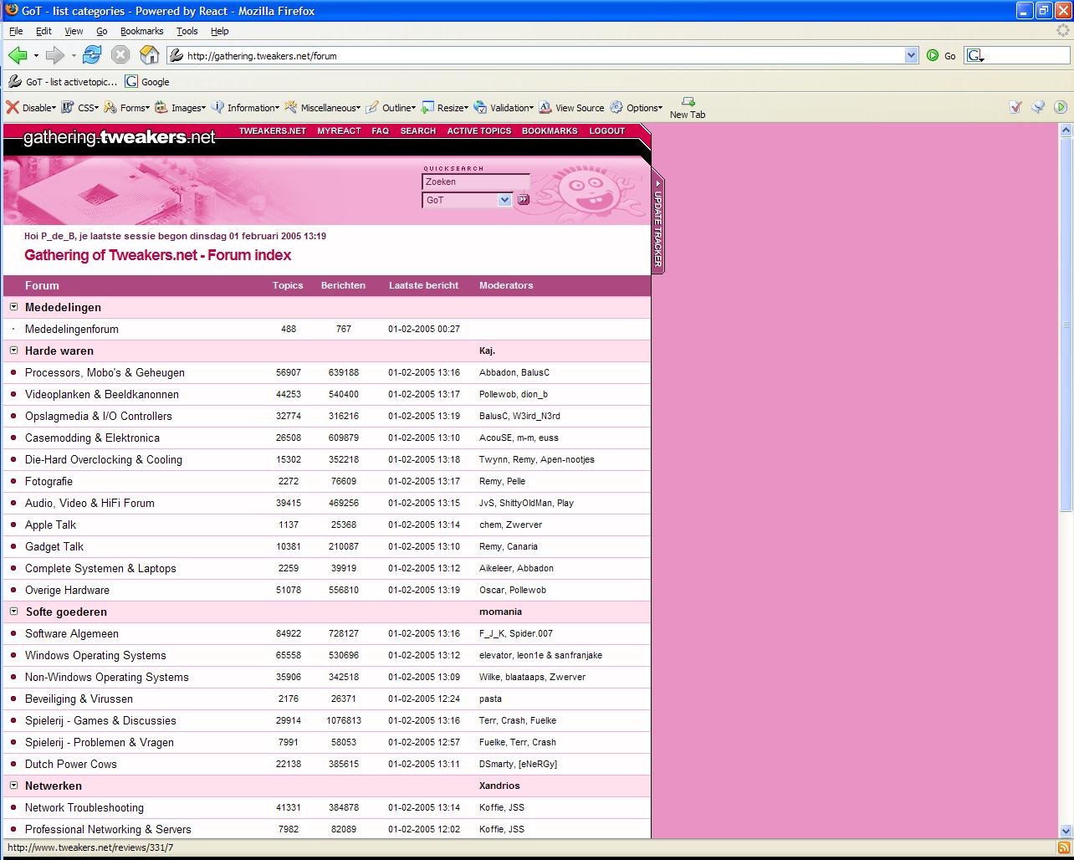Open the Help menu
The width and height of the screenshot is (1074, 860).
pyautogui.click(x=219, y=31)
